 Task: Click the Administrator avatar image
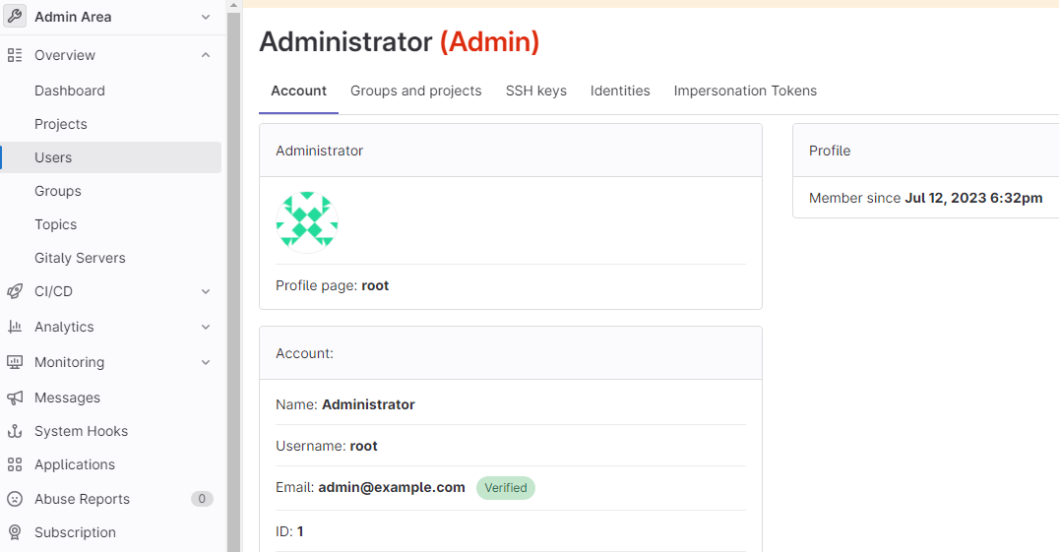click(x=307, y=222)
